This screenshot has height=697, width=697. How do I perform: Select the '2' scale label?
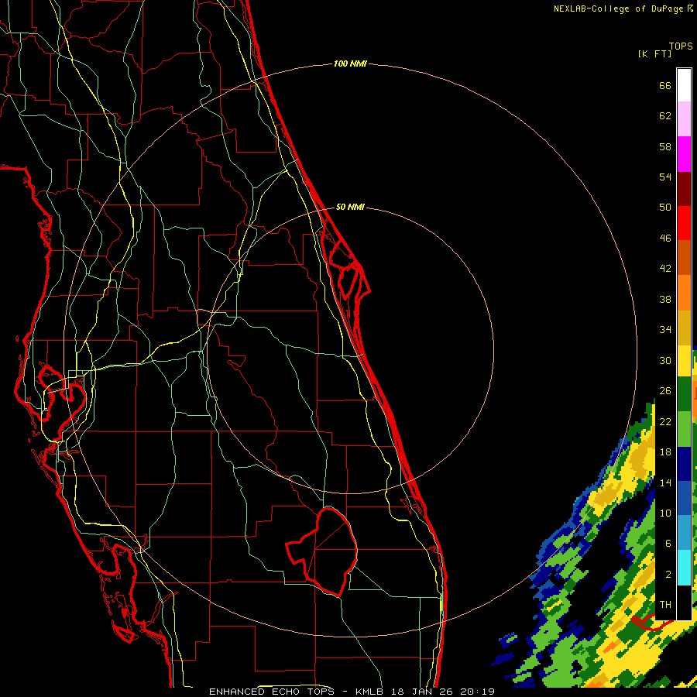point(668,575)
